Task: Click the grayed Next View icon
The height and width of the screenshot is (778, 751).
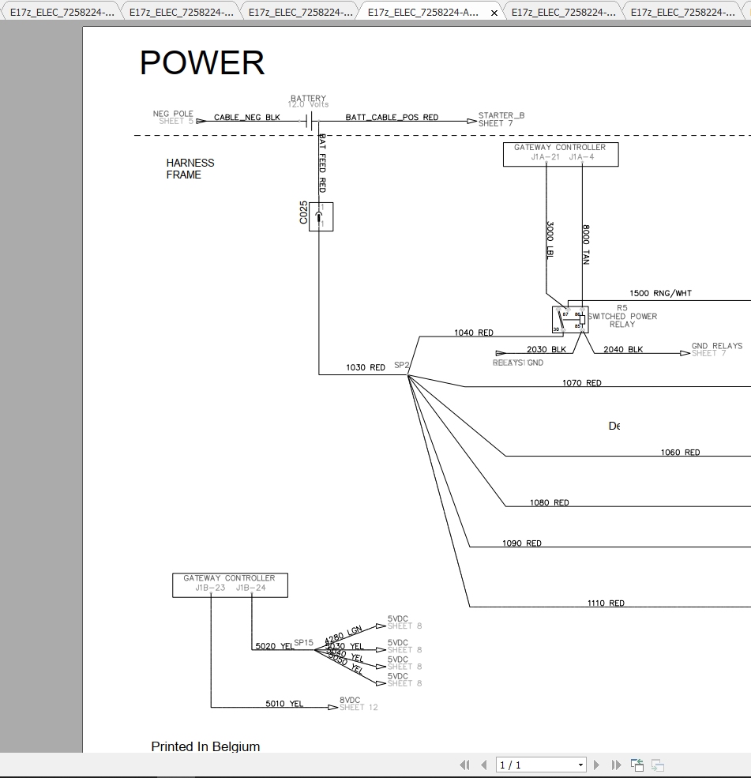Action: point(656,765)
